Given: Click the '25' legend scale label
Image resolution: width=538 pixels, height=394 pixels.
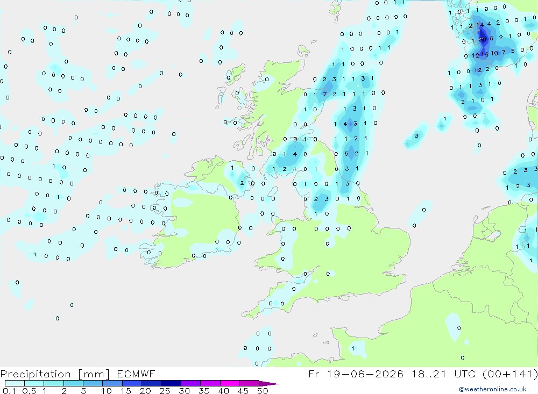Looking at the screenshot, I should [165, 391].
